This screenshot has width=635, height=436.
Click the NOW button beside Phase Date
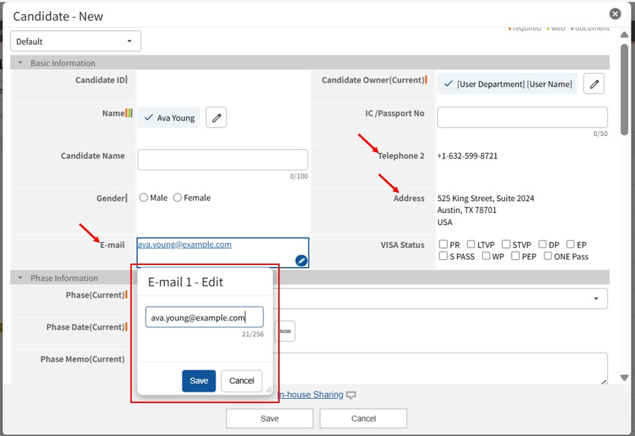pos(285,332)
